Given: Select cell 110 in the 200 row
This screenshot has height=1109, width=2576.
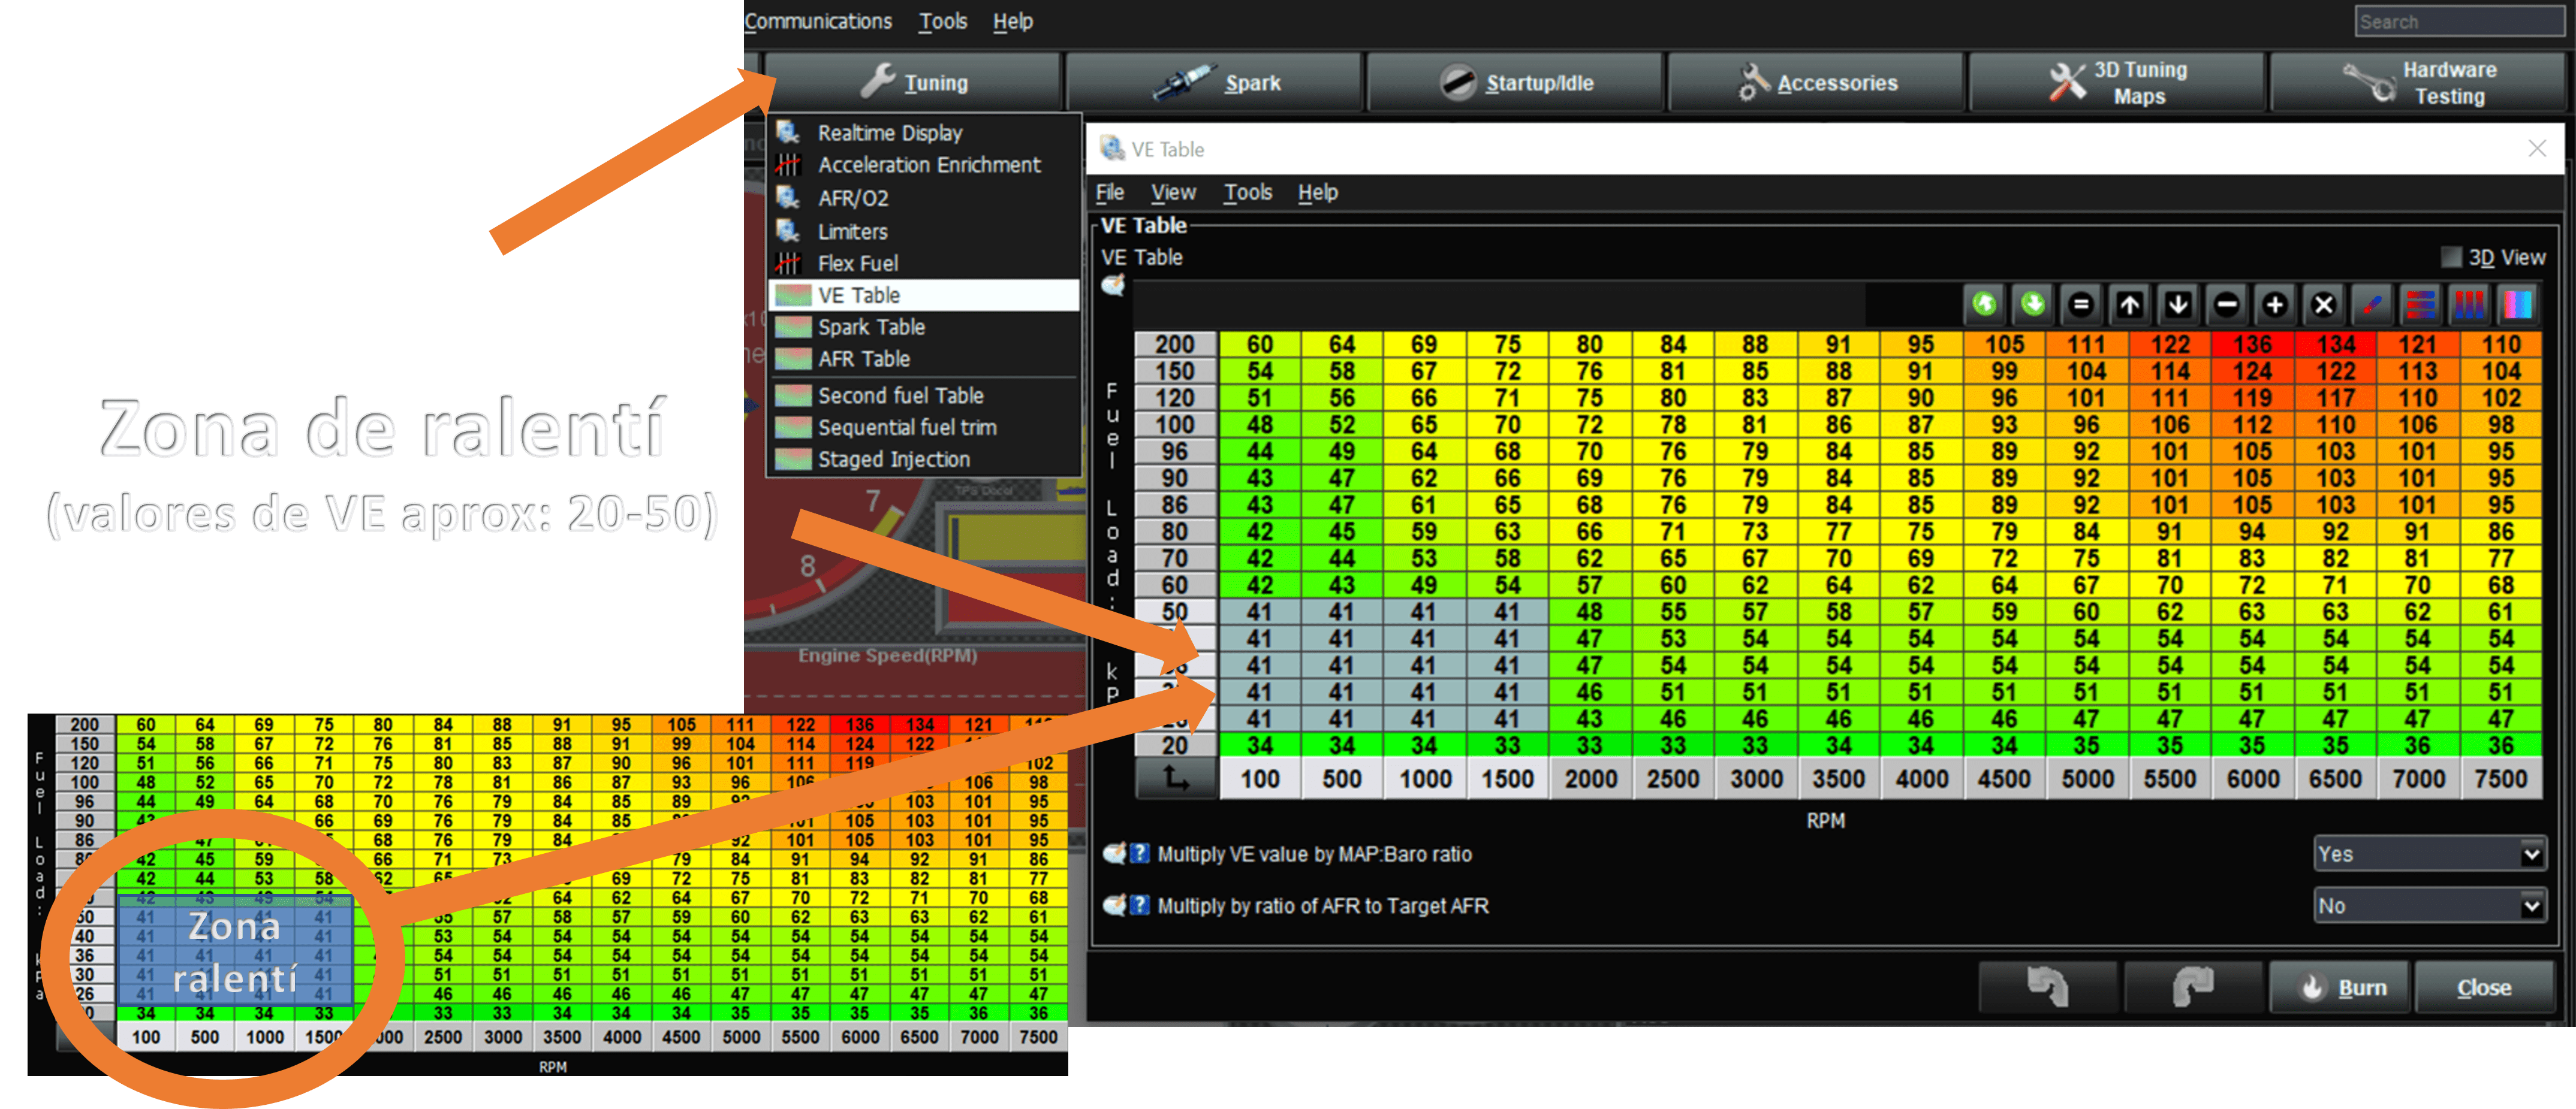Looking at the screenshot, I should click(2500, 344).
